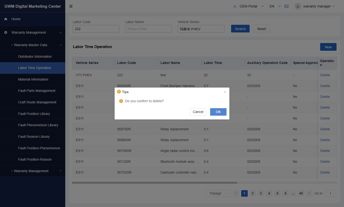Delete the 957D00R Dashcam controller row
Image resolution: width=344 pixels, height=207 pixels.
pyautogui.click(x=325, y=173)
